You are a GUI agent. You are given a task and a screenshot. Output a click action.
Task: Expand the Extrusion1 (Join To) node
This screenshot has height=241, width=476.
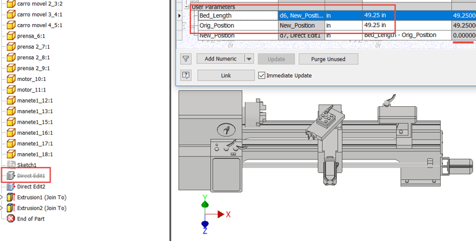pyautogui.click(x=2, y=197)
